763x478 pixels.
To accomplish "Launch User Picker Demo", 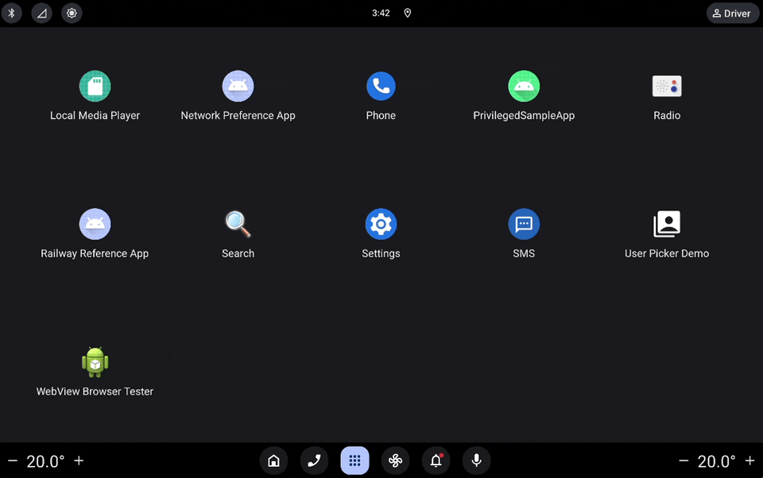I will (667, 224).
